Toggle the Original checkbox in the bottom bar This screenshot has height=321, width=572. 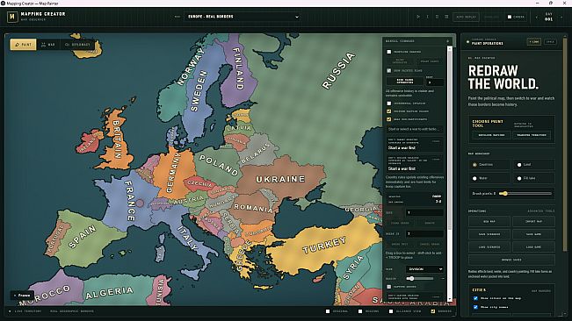(x=328, y=311)
